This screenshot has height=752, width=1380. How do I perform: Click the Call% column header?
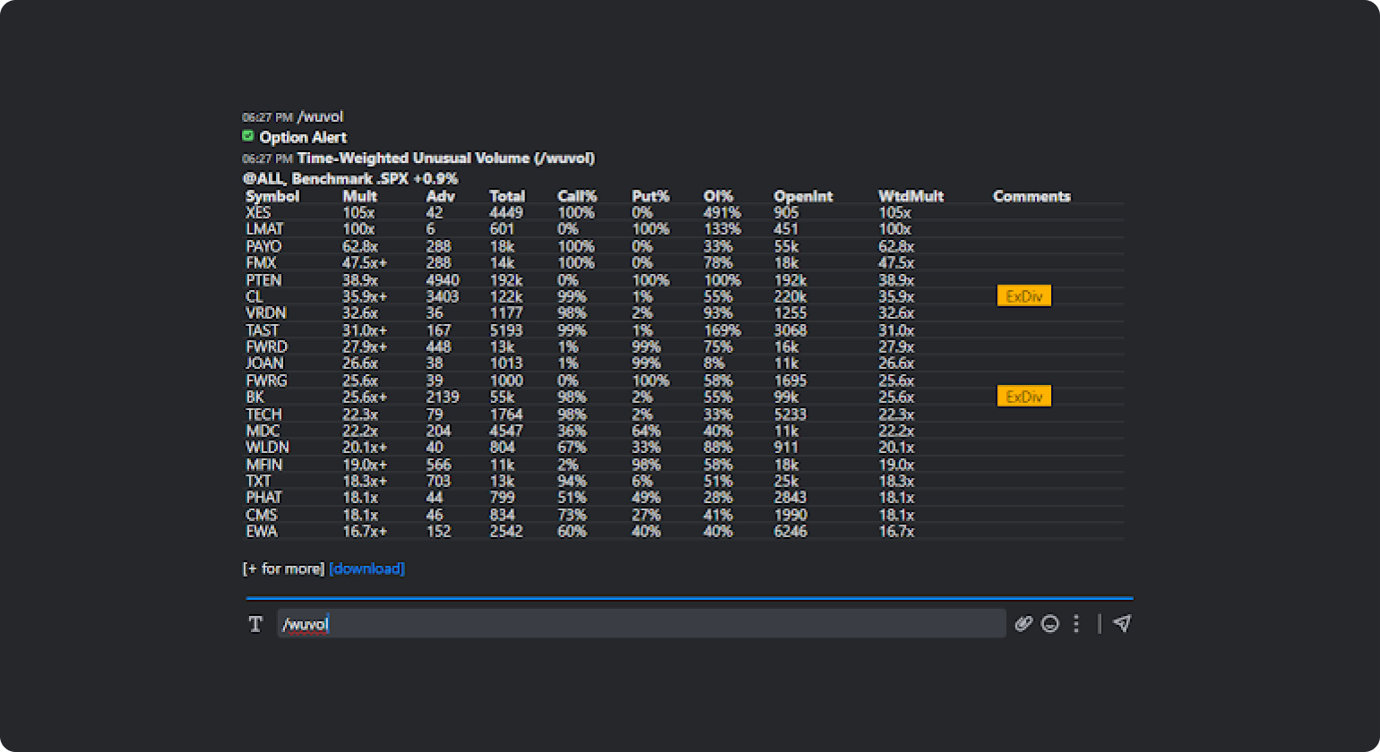click(576, 196)
